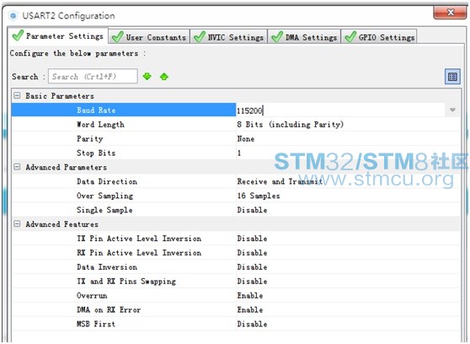Screen dimensions: 470x344
Task: Click the USART2 Configuration window icon
Action: pos(13,16)
